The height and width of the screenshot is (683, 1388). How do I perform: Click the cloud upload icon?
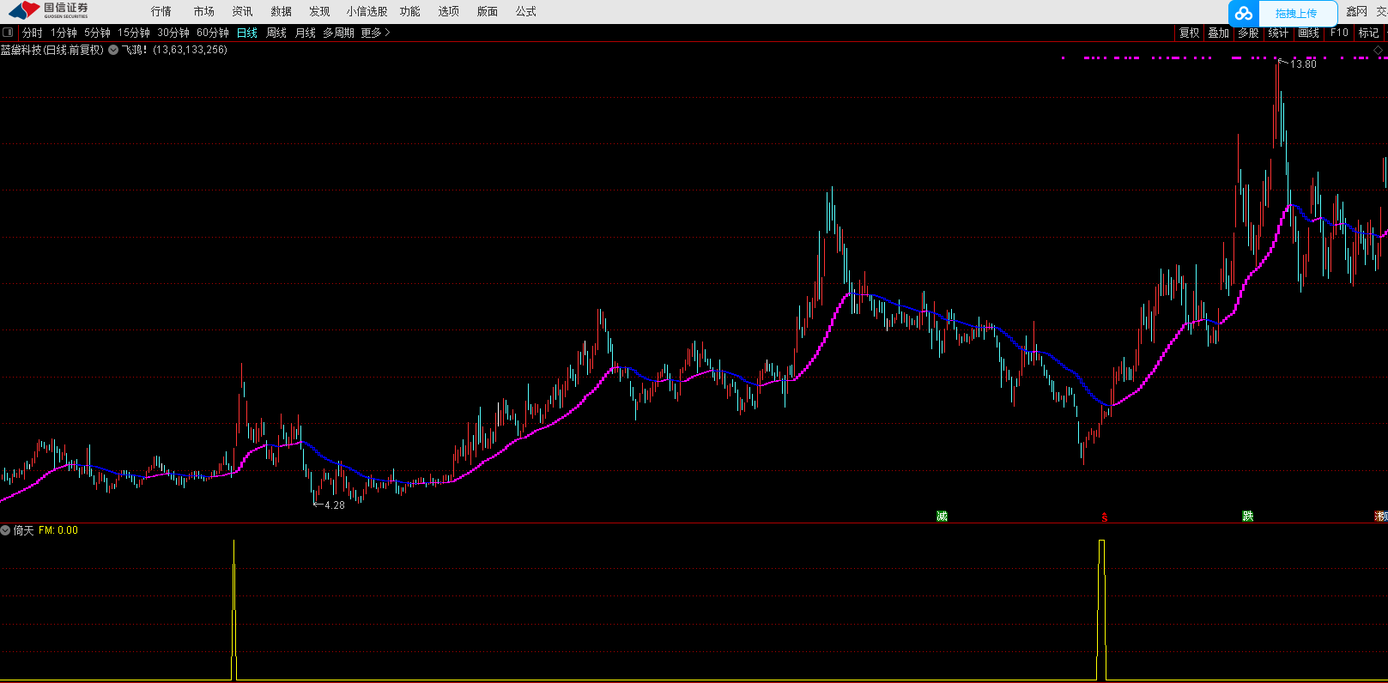1244,13
